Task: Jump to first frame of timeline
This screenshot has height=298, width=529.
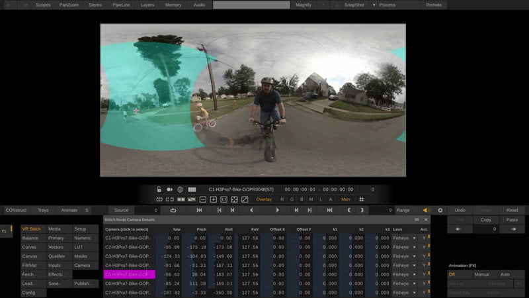Action: click(x=200, y=210)
